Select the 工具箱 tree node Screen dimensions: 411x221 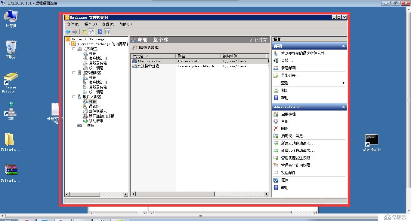coord(88,126)
